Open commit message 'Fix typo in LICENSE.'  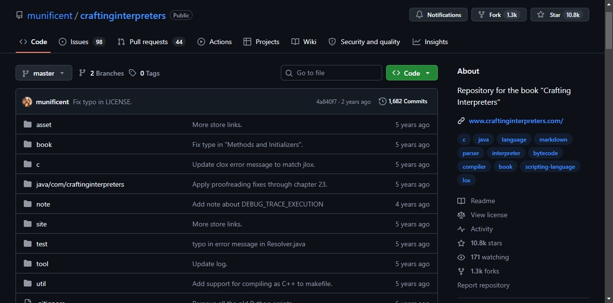tap(102, 102)
